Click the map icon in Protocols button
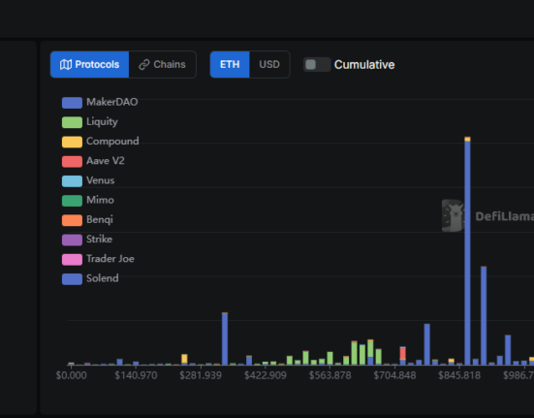534x418 pixels. (x=66, y=64)
